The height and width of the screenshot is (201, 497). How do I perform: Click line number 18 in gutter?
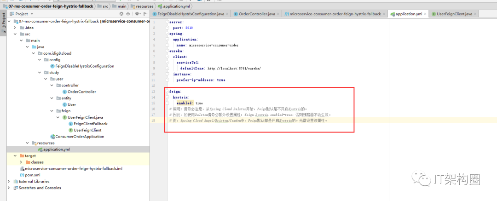tap(153, 121)
